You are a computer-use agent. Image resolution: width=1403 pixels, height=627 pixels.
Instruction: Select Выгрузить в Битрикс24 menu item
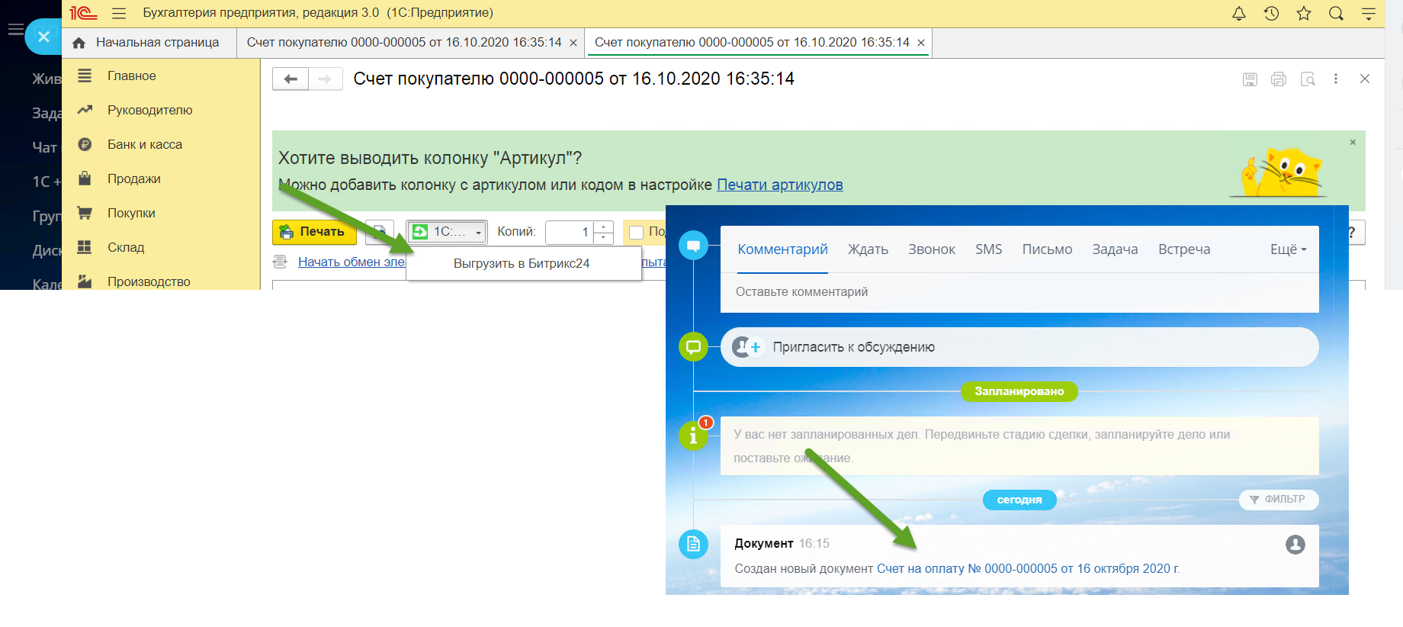coord(522,263)
